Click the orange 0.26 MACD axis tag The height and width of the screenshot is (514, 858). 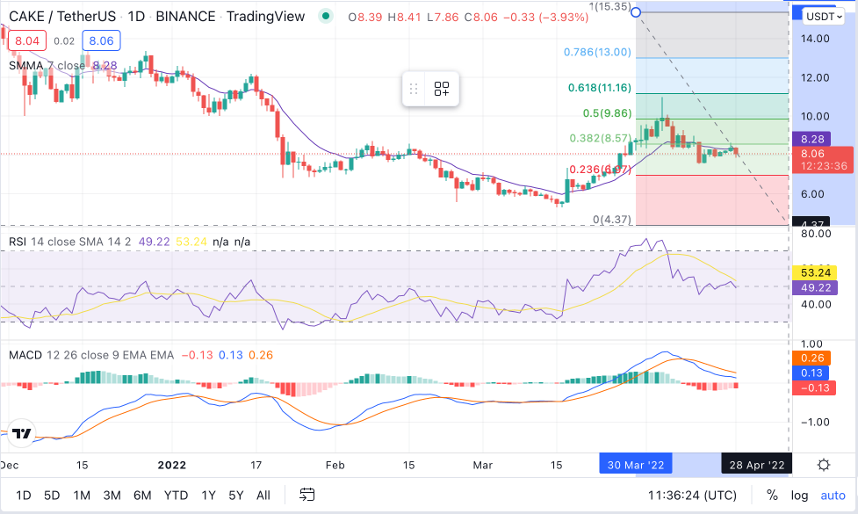click(812, 358)
